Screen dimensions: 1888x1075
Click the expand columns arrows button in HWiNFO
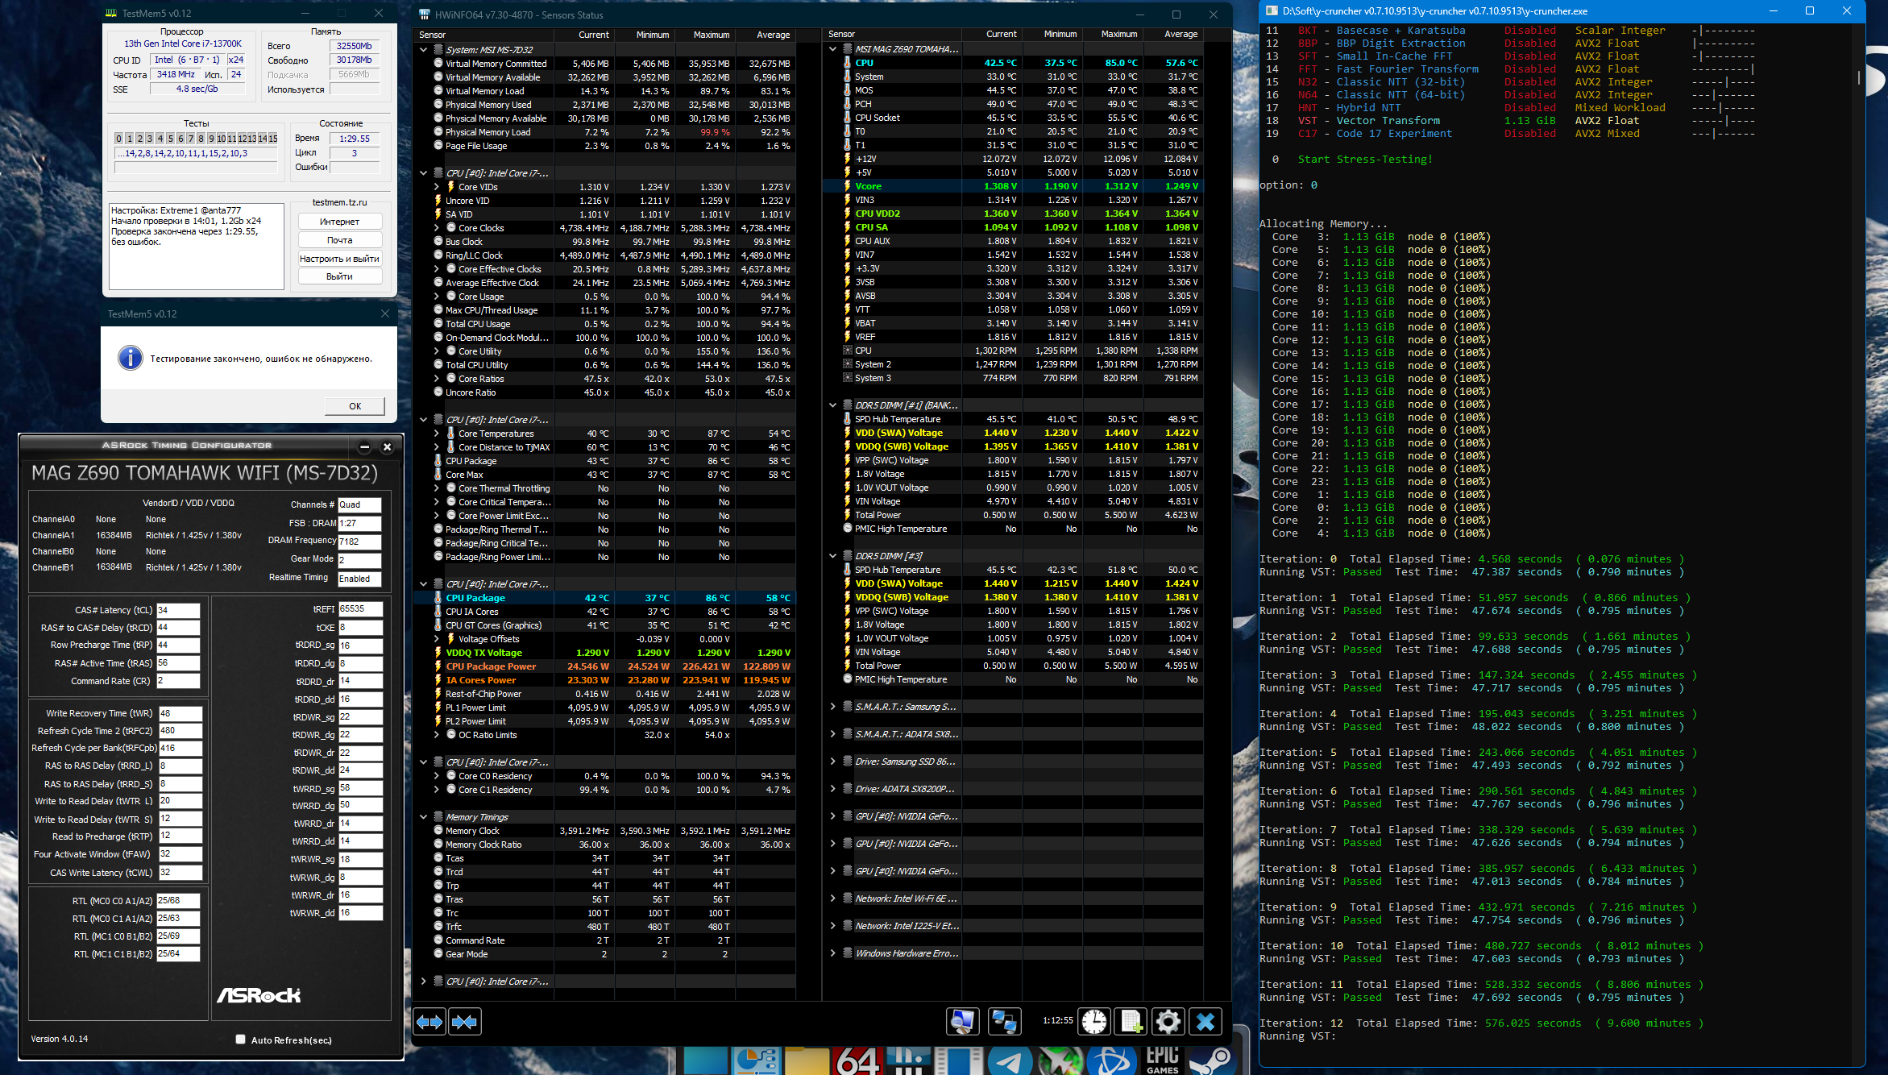(x=429, y=1022)
